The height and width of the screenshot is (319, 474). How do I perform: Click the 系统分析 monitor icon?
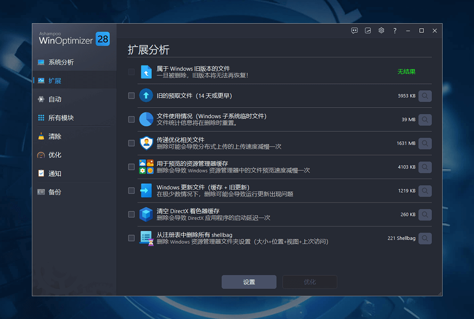click(41, 62)
